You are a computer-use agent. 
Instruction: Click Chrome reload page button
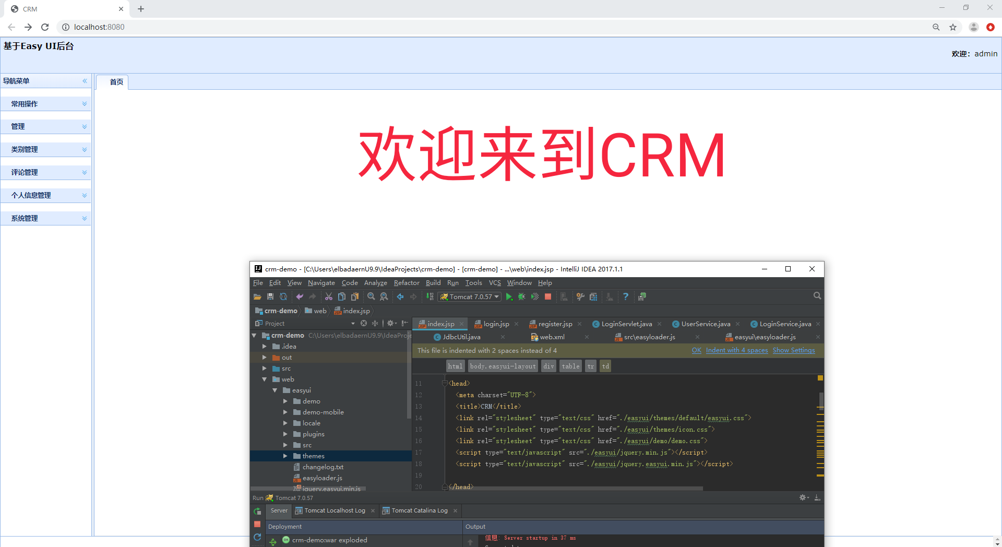[45, 27]
